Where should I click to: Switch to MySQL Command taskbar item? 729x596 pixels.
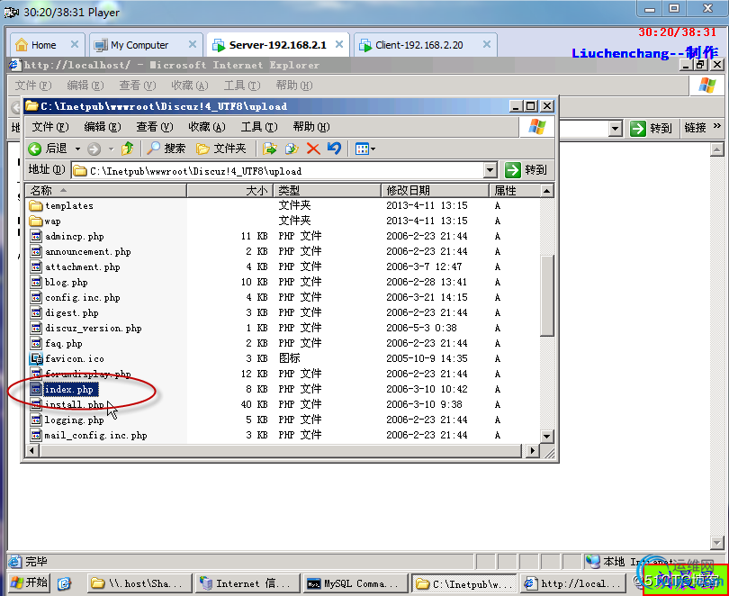(x=355, y=583)
